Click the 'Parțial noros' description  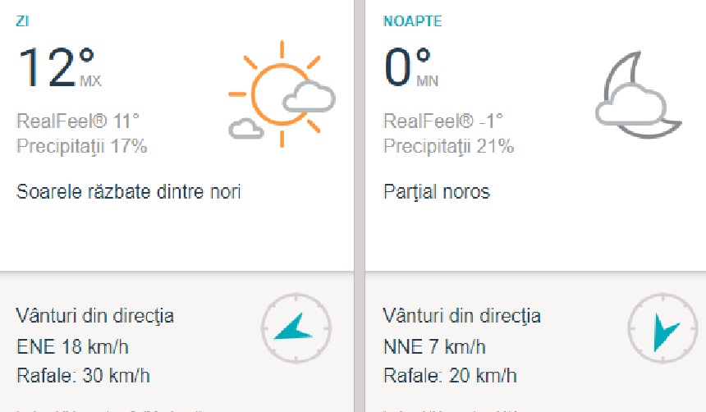(437, 193)
